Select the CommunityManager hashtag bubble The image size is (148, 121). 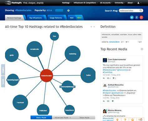[67, 87]
